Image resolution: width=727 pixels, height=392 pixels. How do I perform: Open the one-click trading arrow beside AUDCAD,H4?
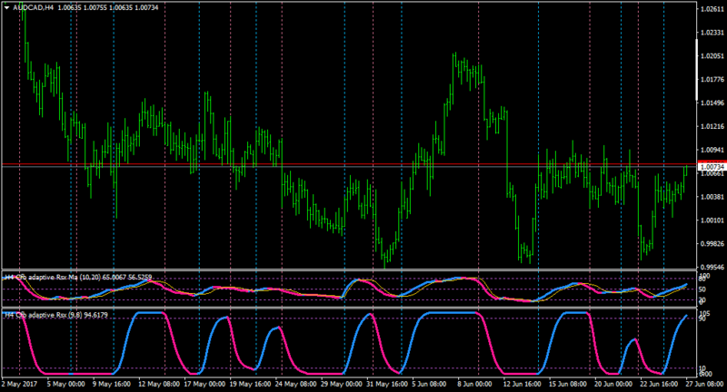(x=7, y=7)
